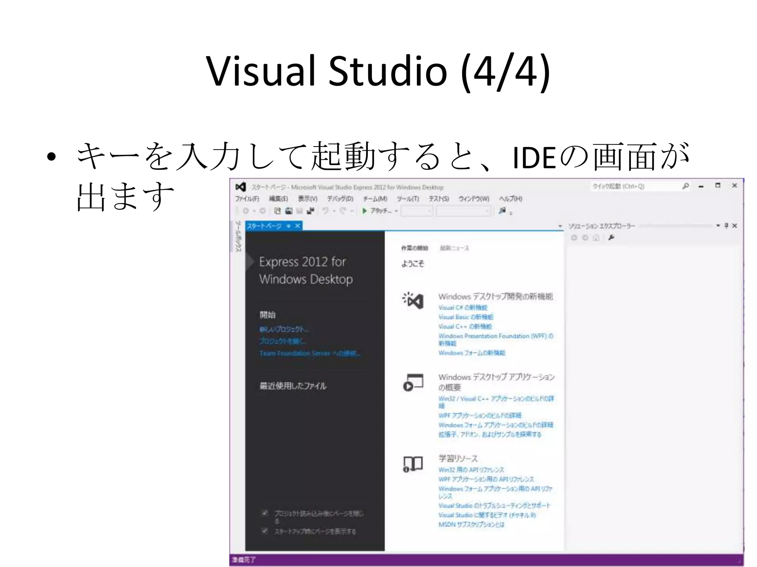Toggle プロジェクト読み込み後にページを閉じる checkbox
Viewport: 757px width, 567px height.
pos(265,513)
